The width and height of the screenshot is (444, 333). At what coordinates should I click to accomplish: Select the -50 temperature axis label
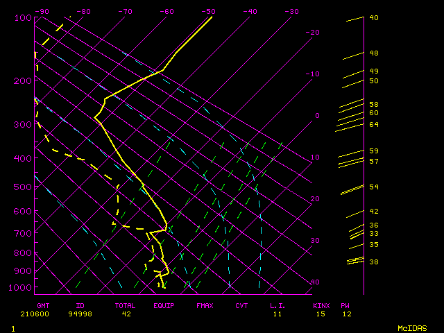point(208,12)
